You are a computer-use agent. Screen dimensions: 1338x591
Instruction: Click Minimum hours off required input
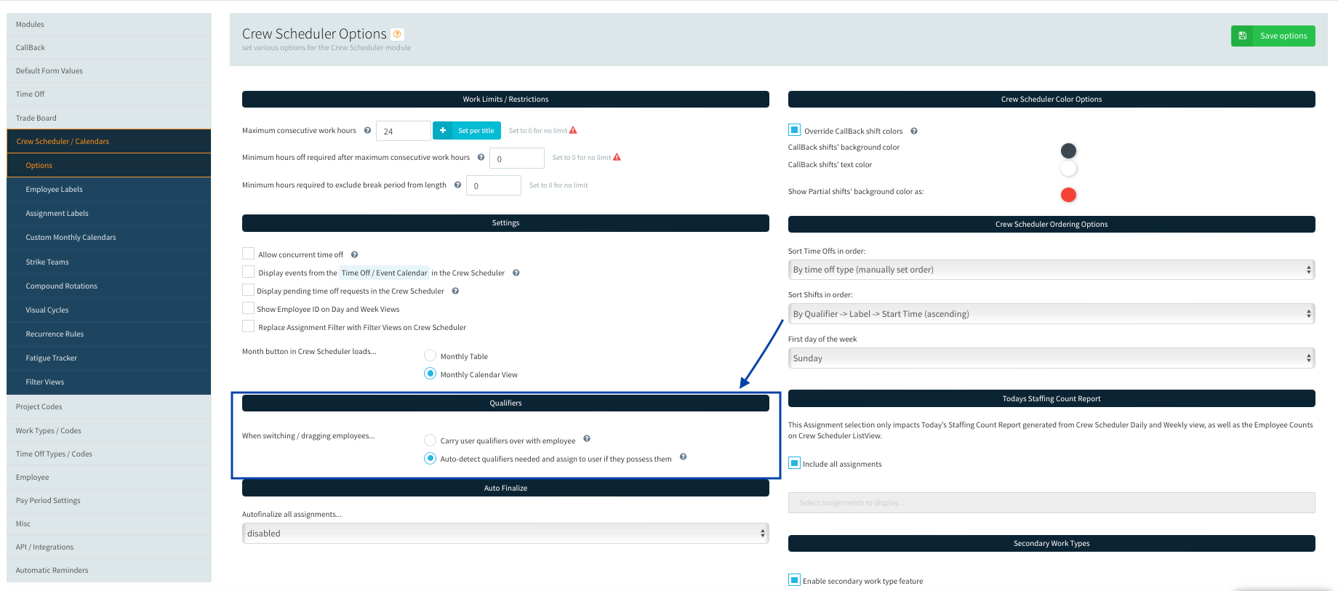pos(517,158)
